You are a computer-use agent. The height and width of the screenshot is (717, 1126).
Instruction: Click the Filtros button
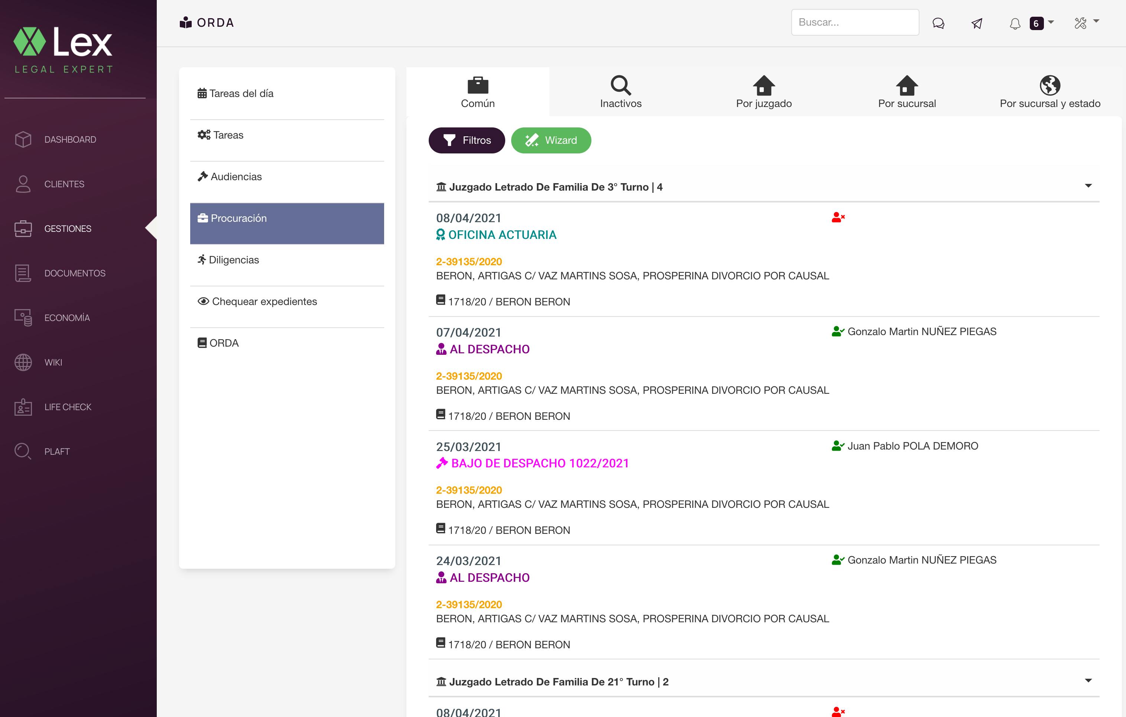[x=467, y=140]
